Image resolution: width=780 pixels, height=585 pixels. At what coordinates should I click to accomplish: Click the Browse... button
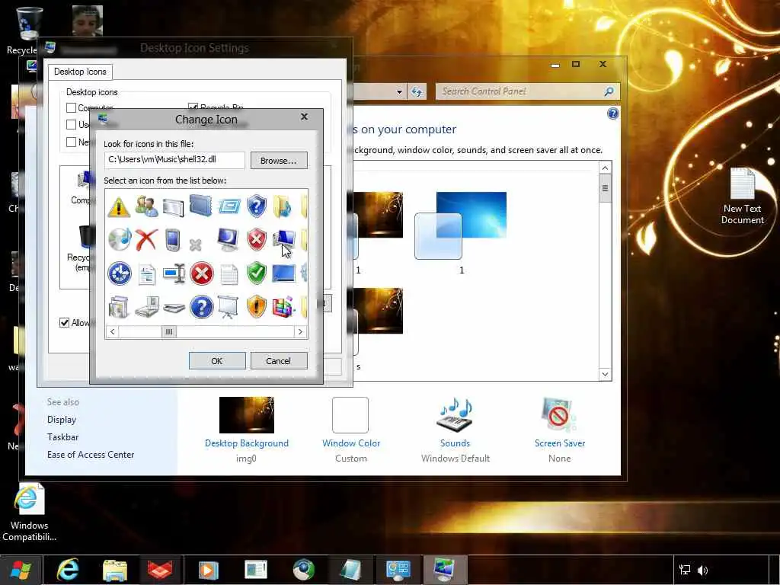click(279, 161)
